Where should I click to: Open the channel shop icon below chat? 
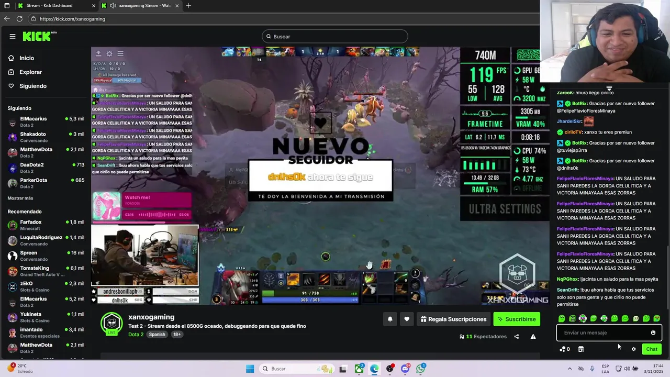(580, 349)
